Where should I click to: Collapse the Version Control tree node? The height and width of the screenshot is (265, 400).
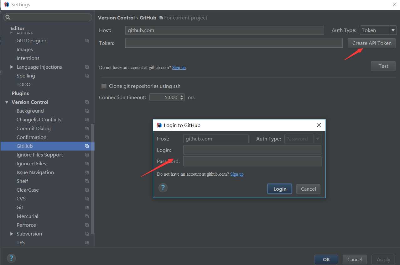[7, 102]
